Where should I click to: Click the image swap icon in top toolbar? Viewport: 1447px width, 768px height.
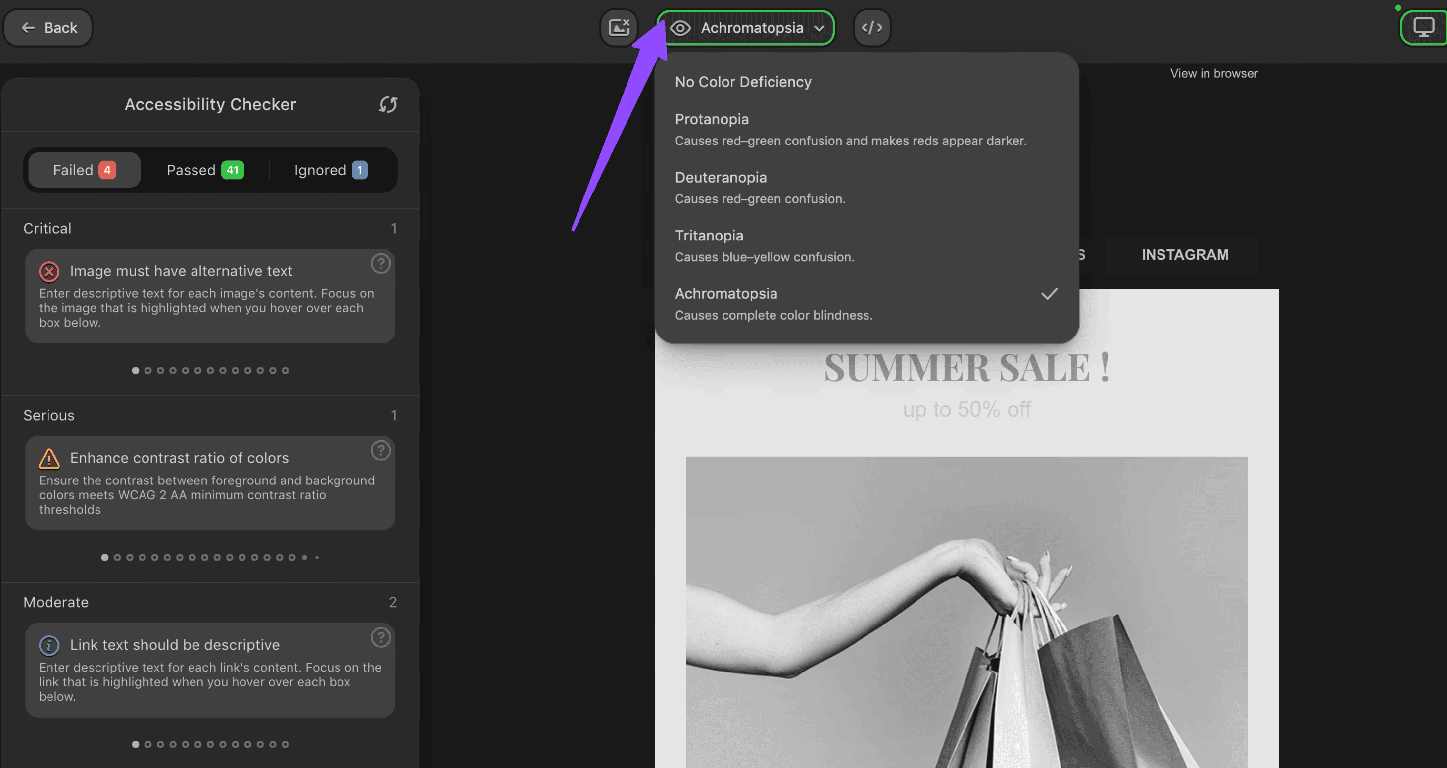coord(619,27)
